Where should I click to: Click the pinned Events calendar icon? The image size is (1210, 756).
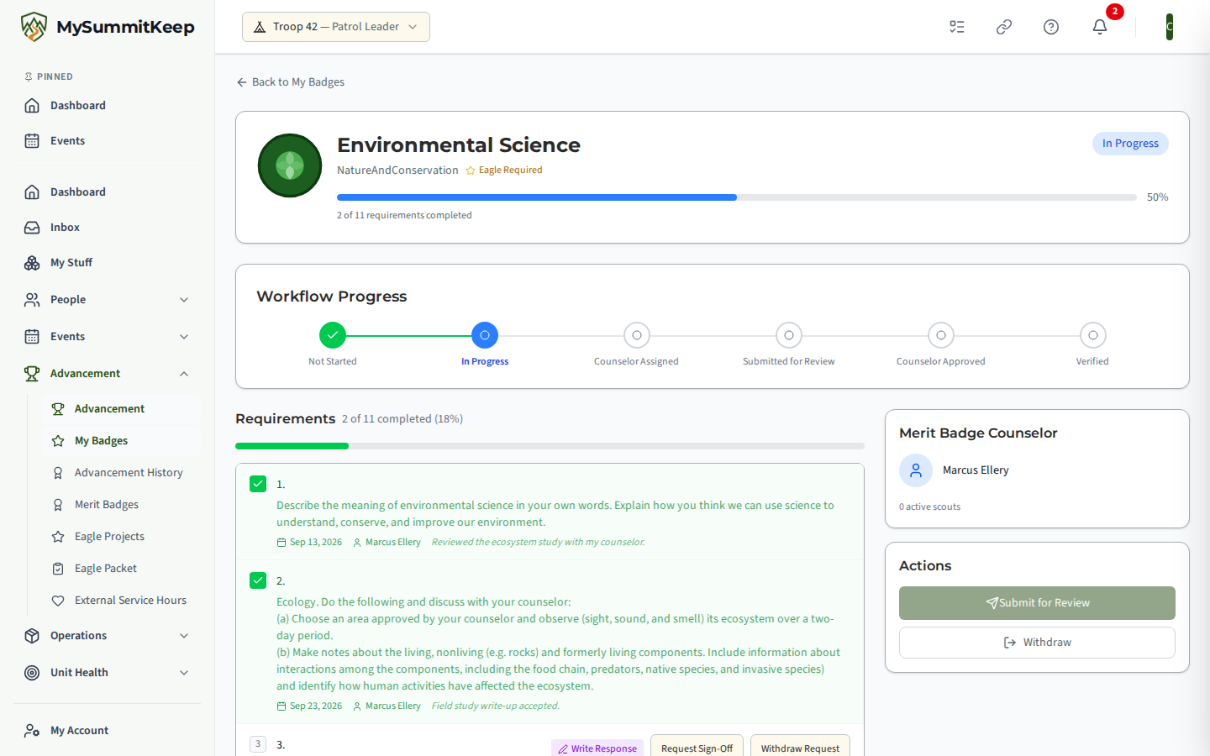32,141
